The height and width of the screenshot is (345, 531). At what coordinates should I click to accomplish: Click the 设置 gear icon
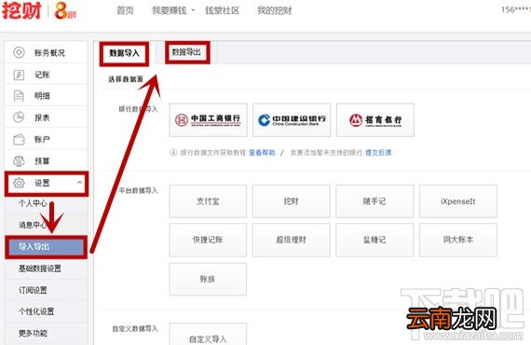(x=19, y=183)
